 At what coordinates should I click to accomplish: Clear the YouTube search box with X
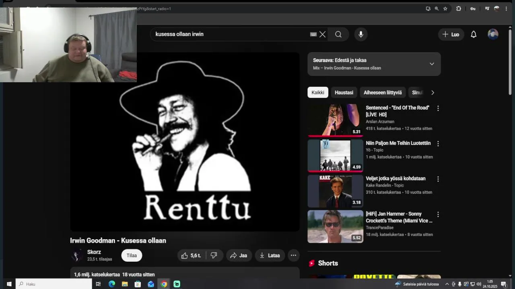322,35
